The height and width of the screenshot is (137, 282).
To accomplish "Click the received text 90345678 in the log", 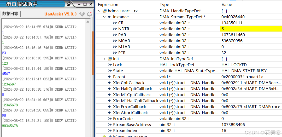I will click(10, 126).
